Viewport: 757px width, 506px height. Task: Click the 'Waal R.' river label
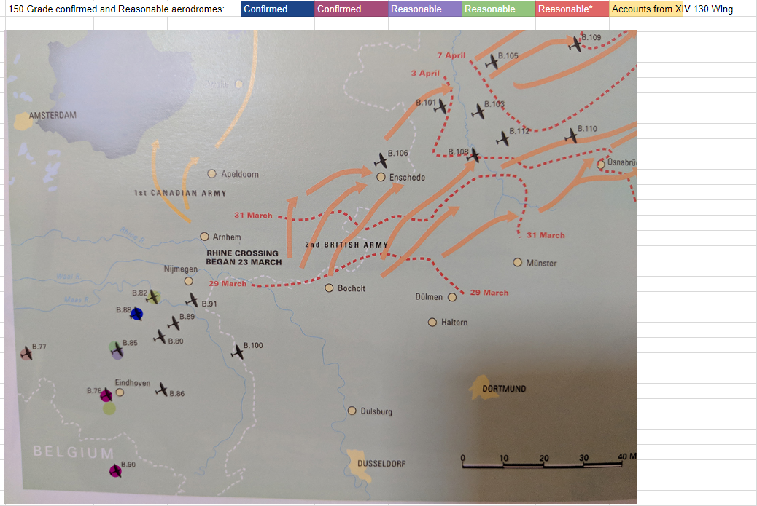coord(69,276)
